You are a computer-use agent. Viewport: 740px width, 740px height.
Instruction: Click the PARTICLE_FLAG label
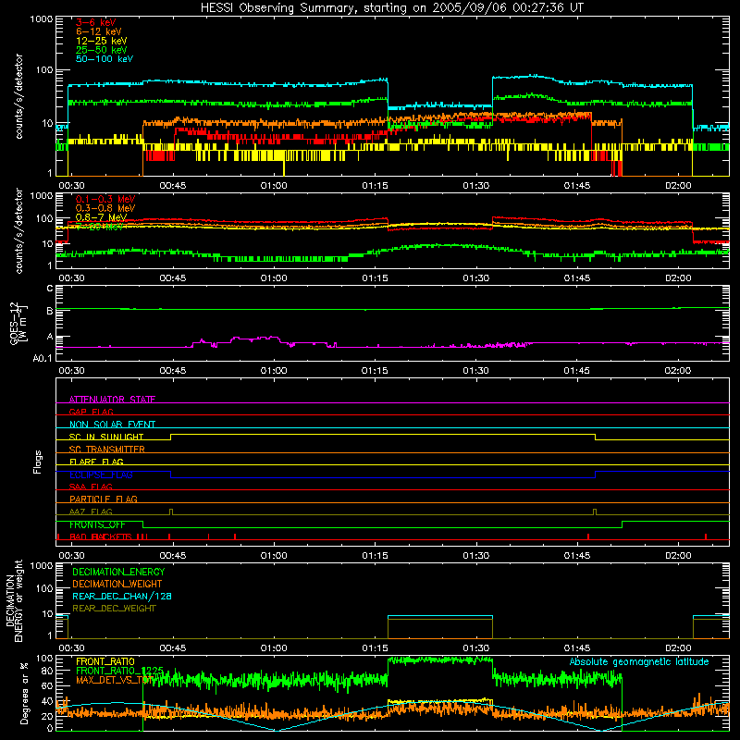tap(103, 499)
